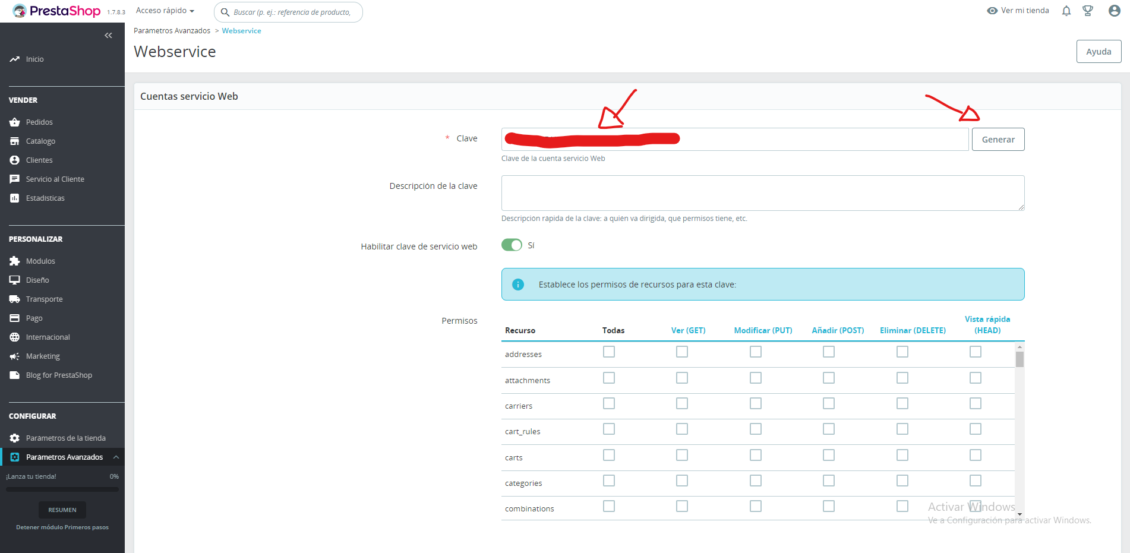1130x553 pixels.
Task: Click the Modulos puzzle piece icon
Action: pos(15,261)
